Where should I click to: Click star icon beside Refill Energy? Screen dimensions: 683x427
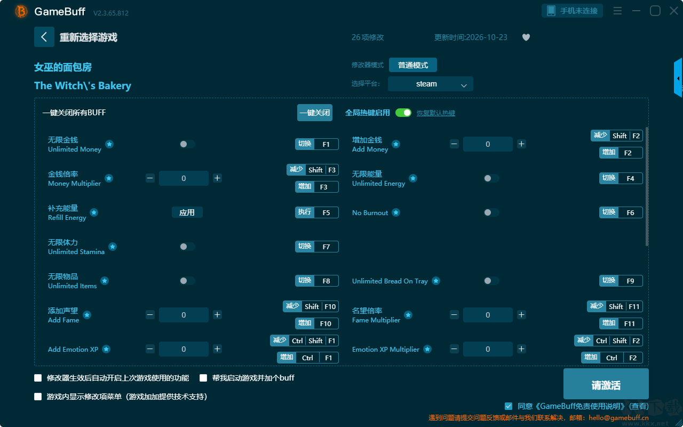(x=94, y=212)
